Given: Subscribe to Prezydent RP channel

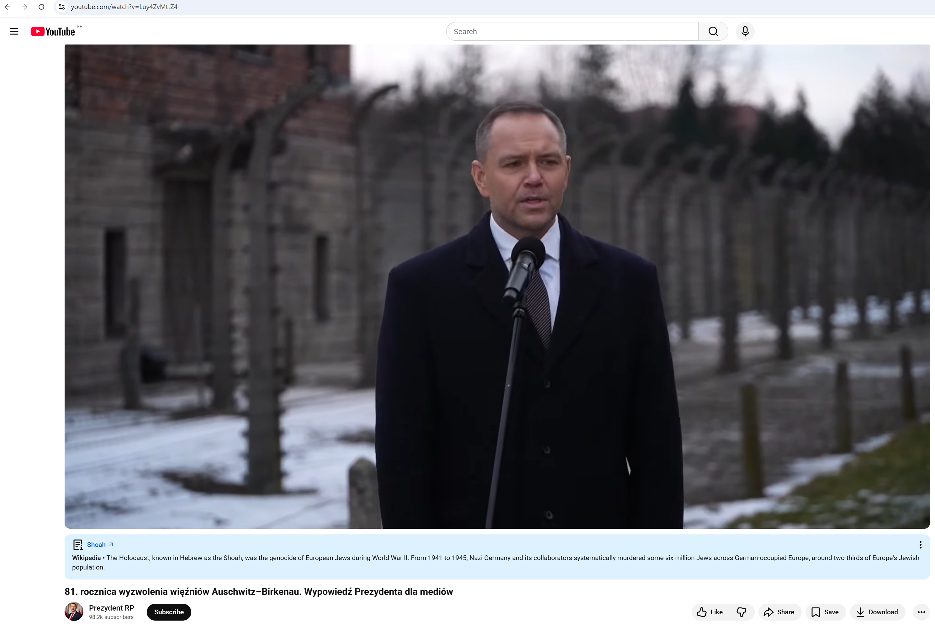Looking at the screenshot, I should point(169,612).
